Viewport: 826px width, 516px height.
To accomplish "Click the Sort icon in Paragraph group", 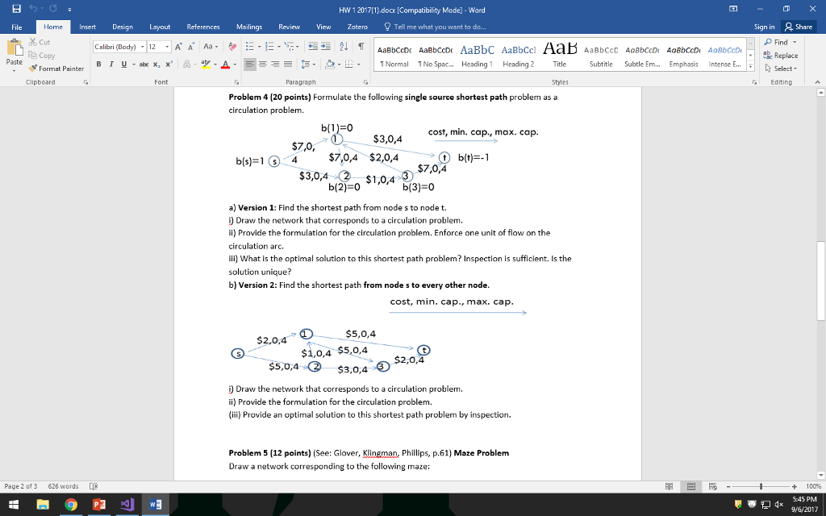I will tap(344, 44).
